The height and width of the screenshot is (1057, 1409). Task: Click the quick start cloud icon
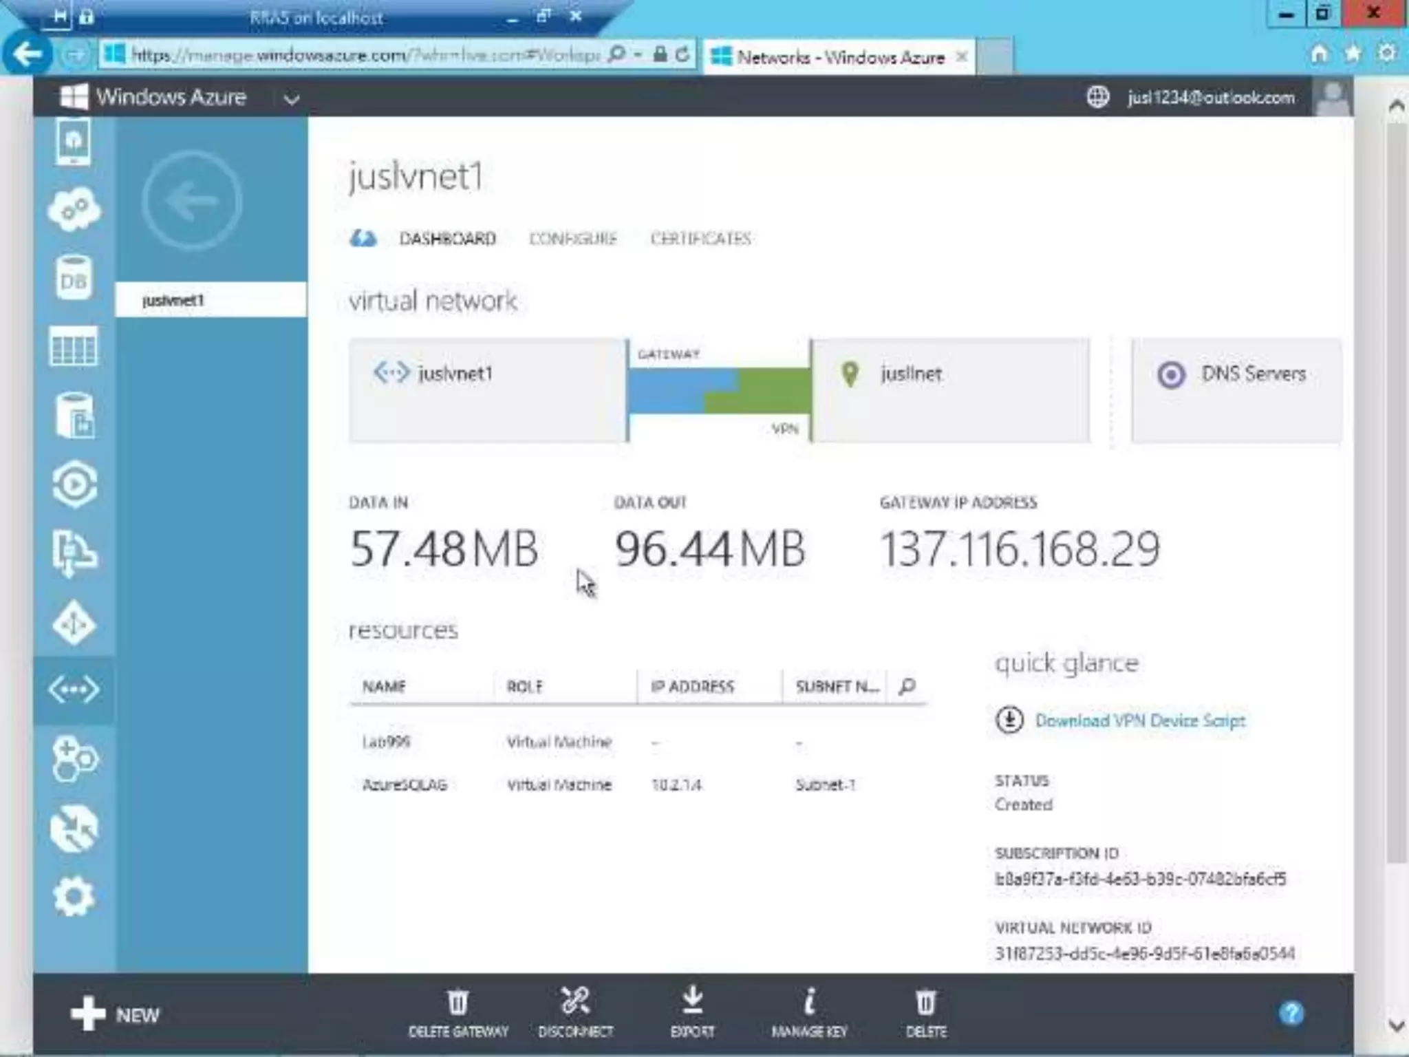(363, 239)
